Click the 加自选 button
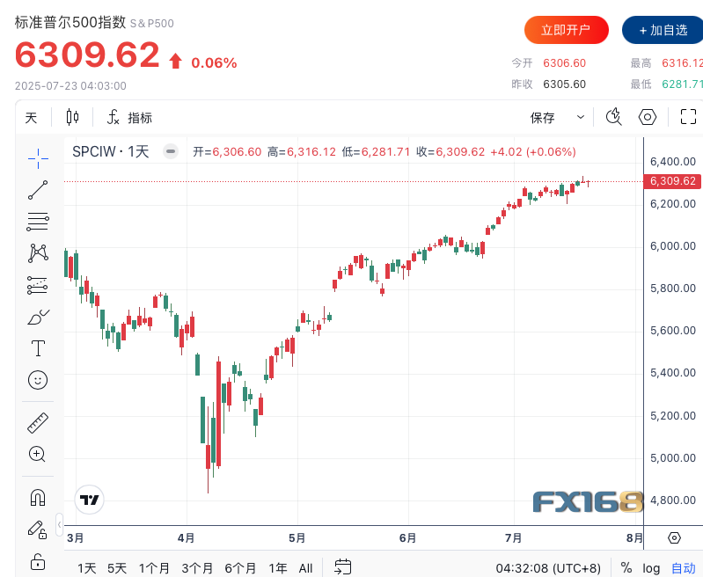 (663, 30)
